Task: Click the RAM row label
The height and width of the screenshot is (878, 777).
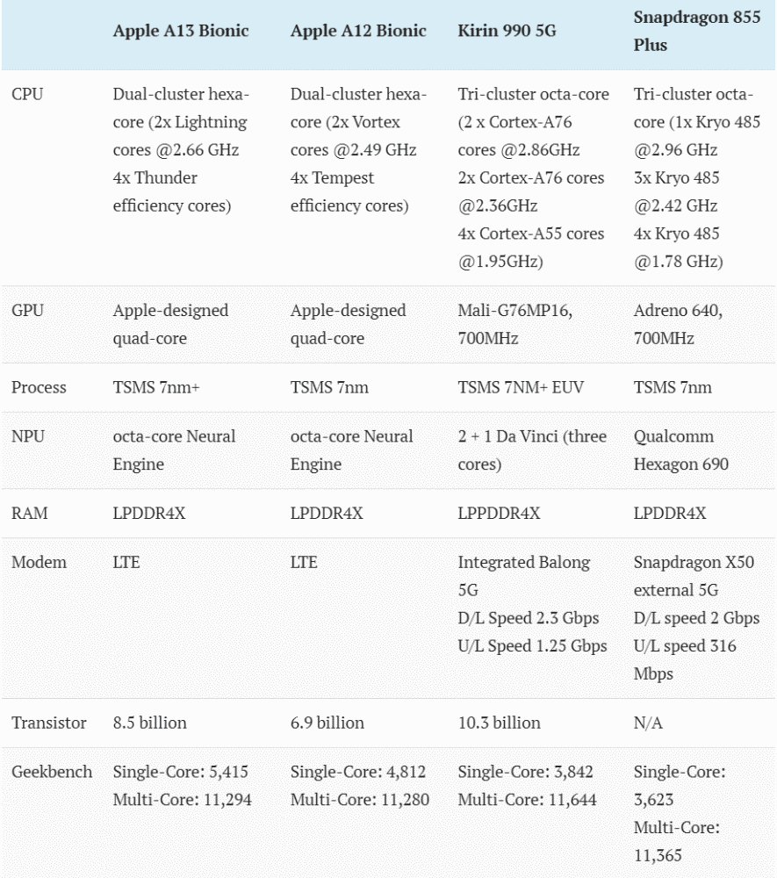Action: [29, 514]
